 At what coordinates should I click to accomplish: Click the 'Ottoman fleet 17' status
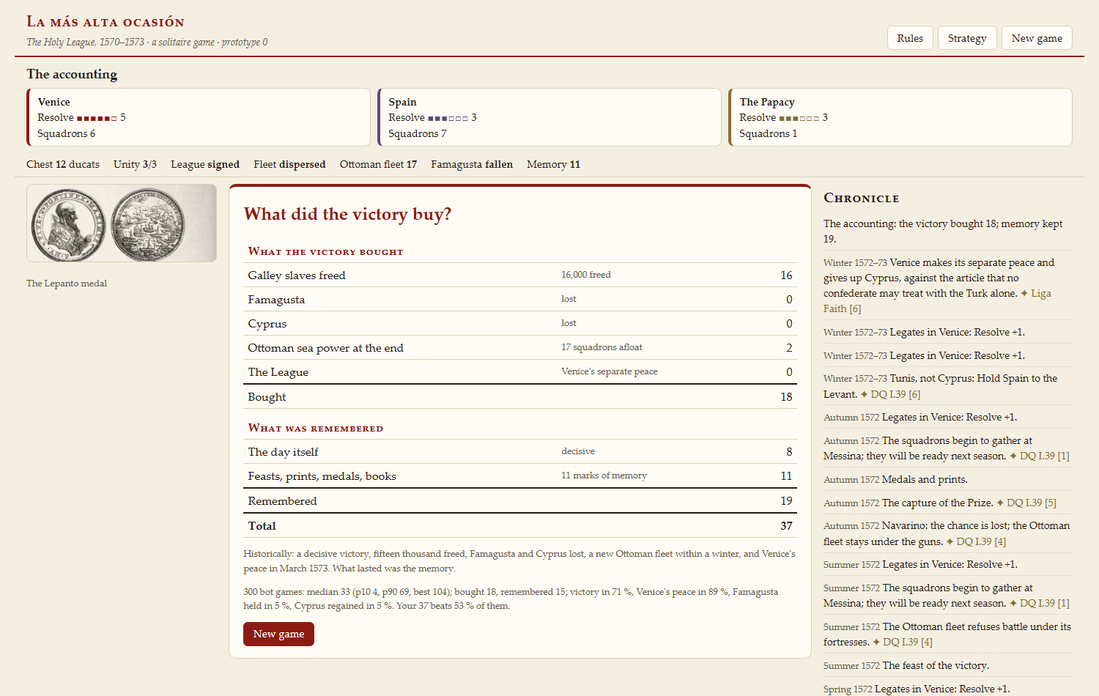click(x=378, y=164)
